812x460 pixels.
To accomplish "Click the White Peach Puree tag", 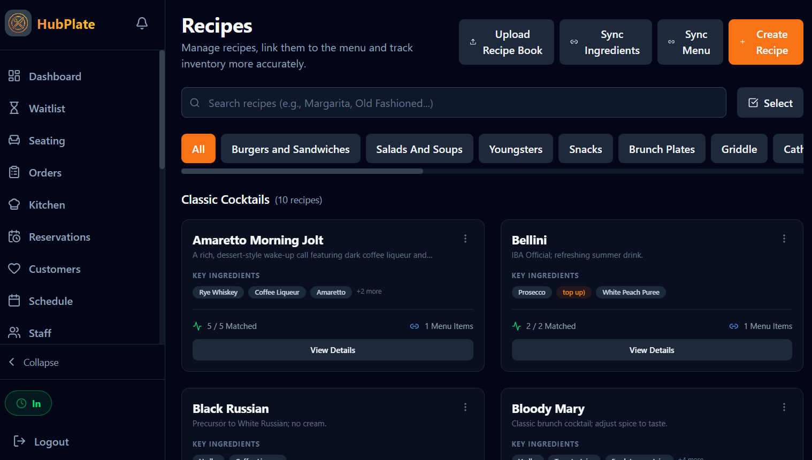I will pyautogui.click(x=631, y=292).
